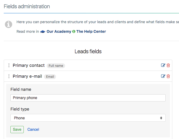Click green icon beside The Help Center
This screenshot has height=139, width=179.
74,32
